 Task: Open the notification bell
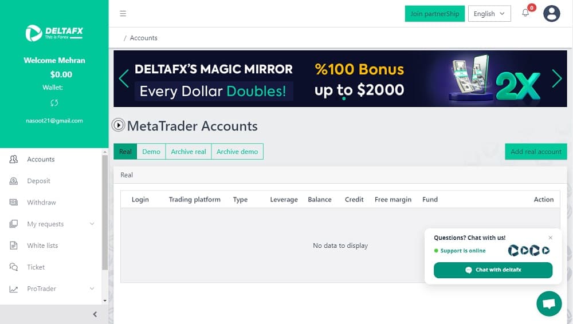[x=525, y=13]
